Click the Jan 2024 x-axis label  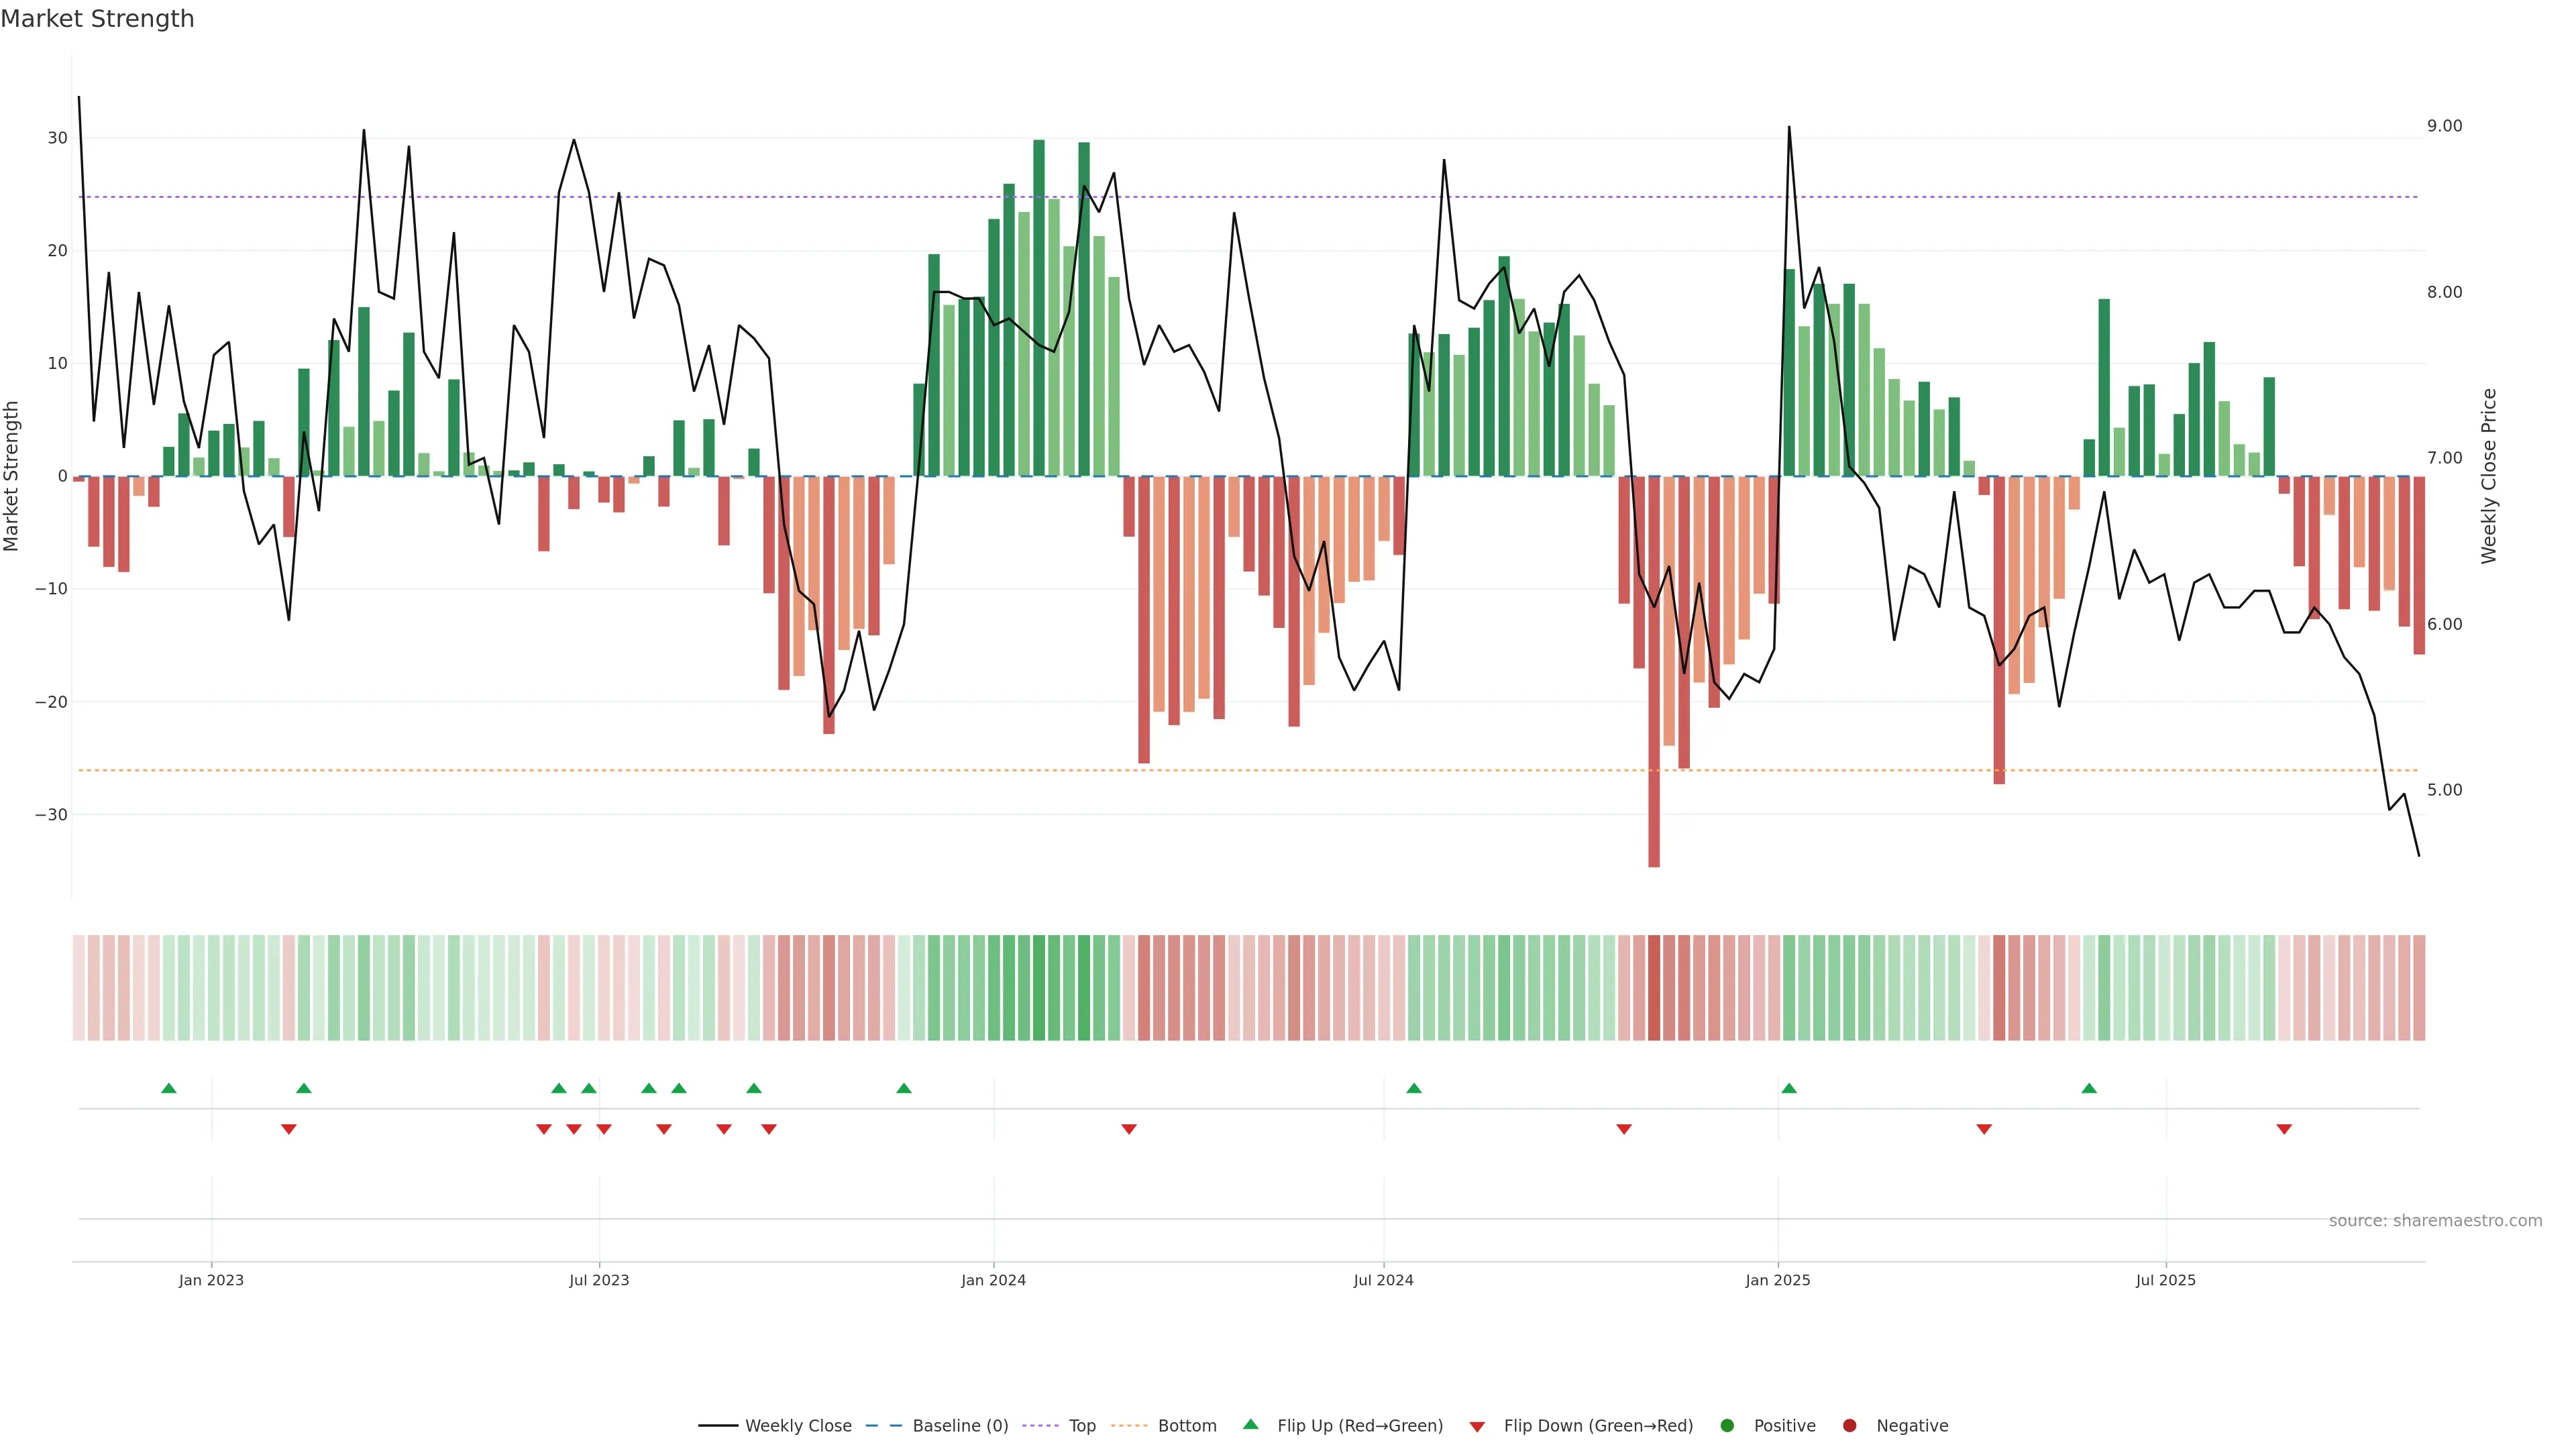point(993,1280)
